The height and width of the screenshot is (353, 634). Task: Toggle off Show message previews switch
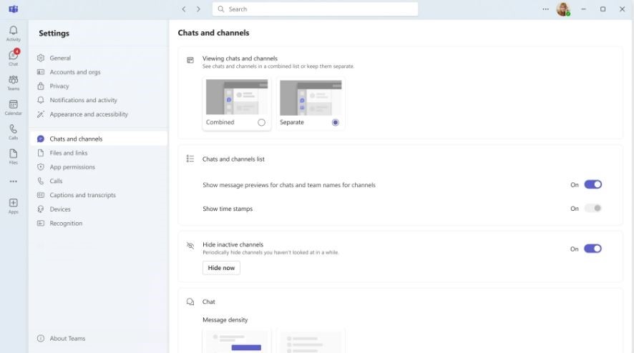[592, 184]
